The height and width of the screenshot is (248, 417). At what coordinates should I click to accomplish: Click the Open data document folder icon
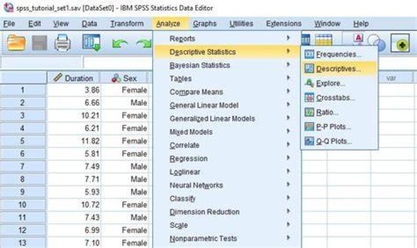(16, 42)
